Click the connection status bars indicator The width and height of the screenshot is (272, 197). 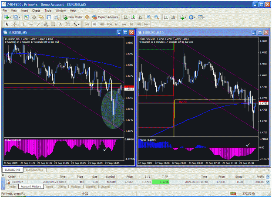(233, 194)
